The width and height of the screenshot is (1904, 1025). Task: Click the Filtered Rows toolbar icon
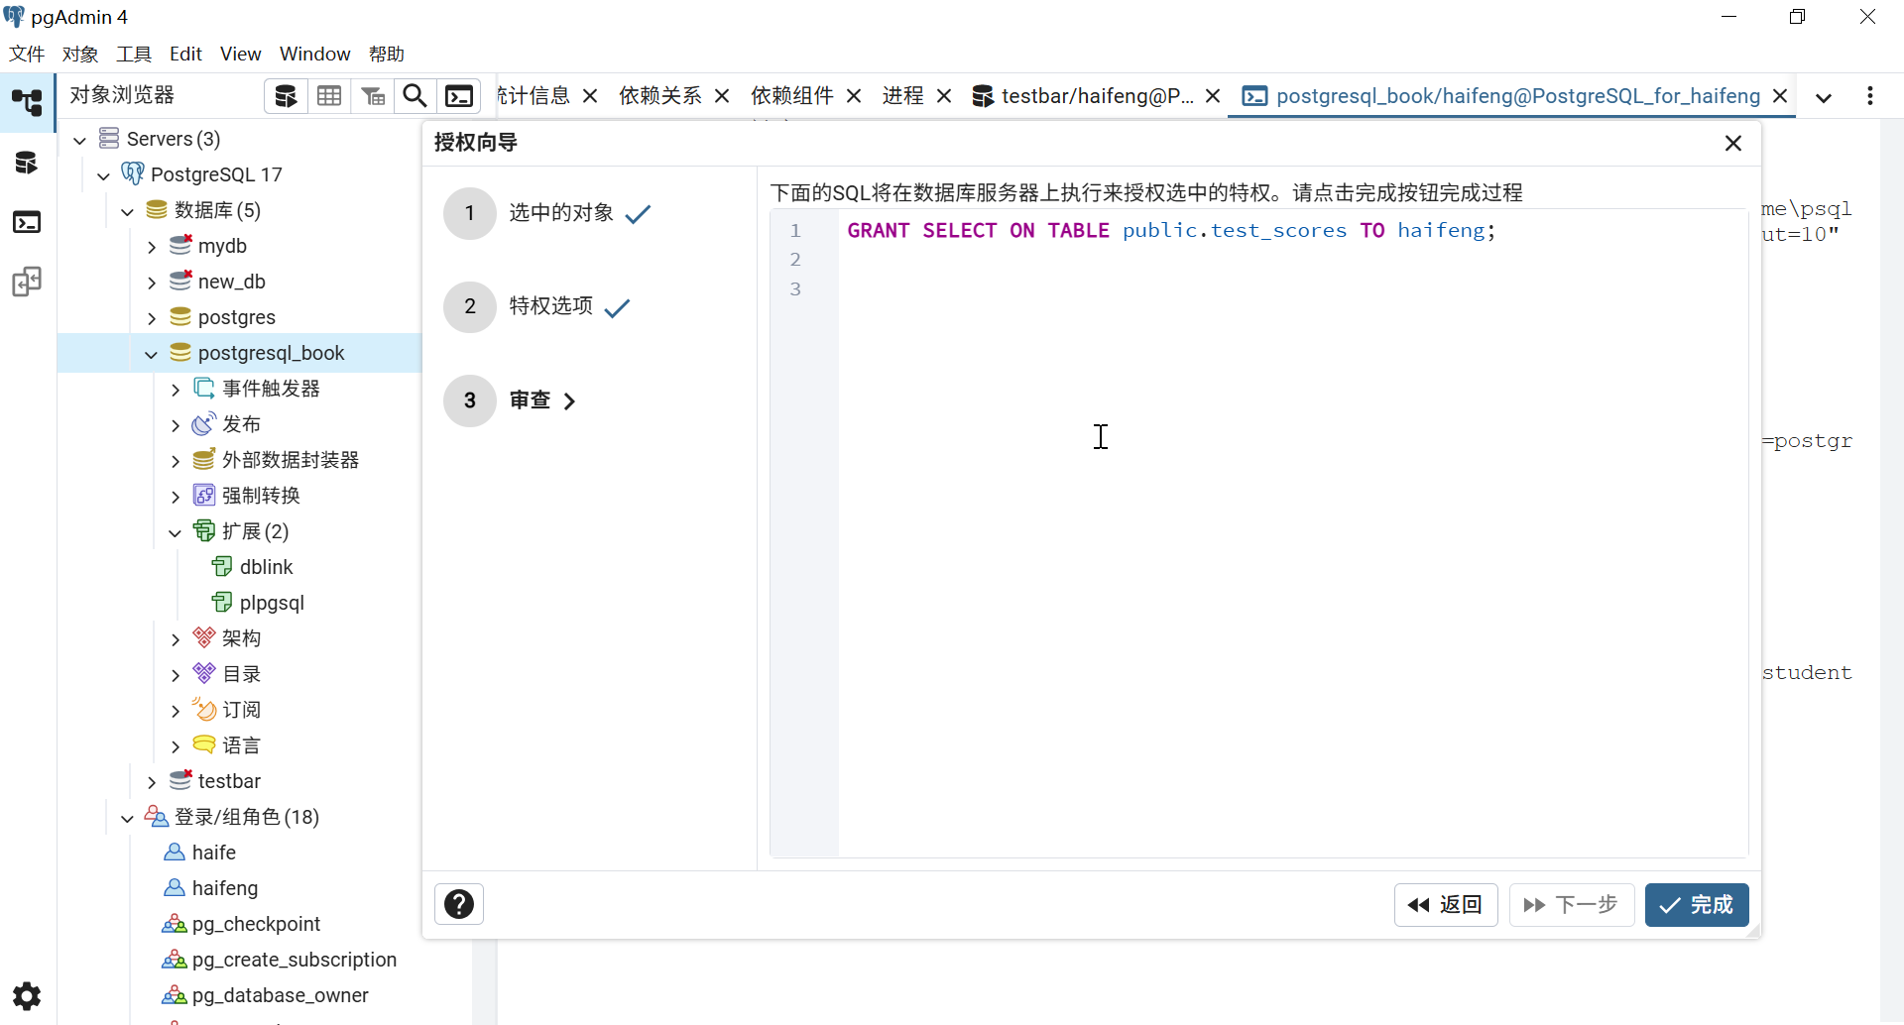tap(373, 96)
